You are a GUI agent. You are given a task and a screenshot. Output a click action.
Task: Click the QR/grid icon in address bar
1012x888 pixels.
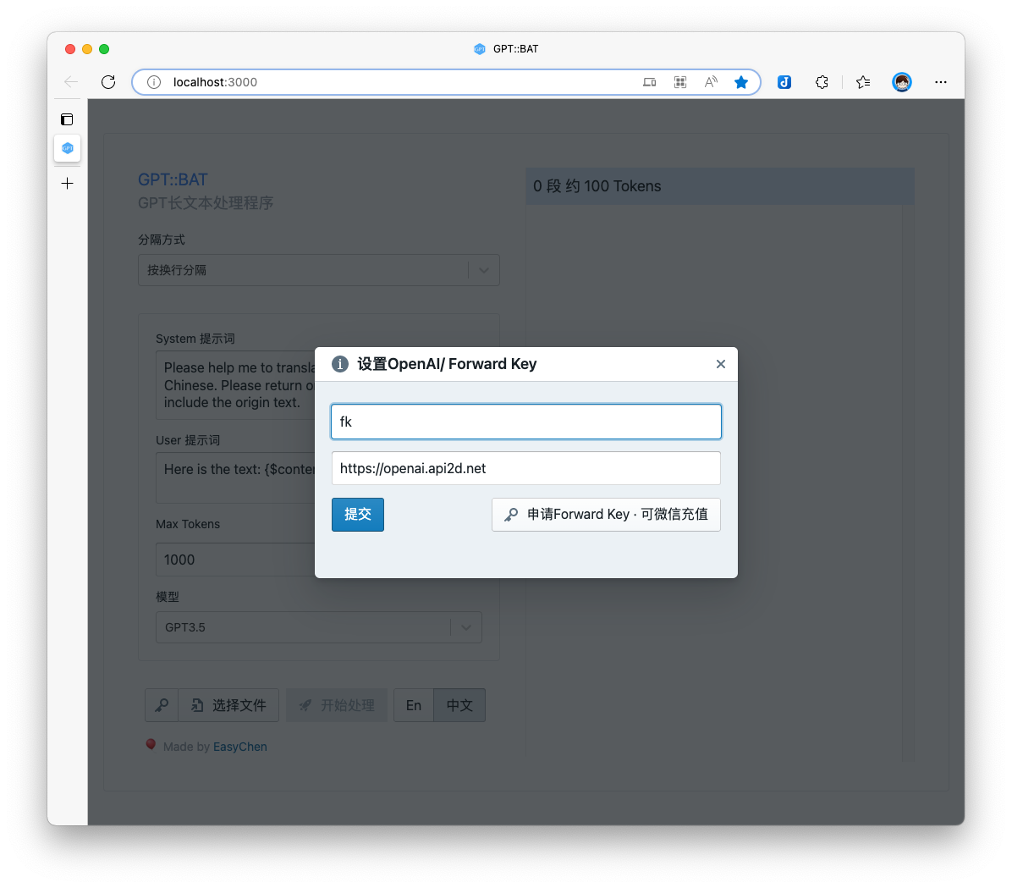680,82
